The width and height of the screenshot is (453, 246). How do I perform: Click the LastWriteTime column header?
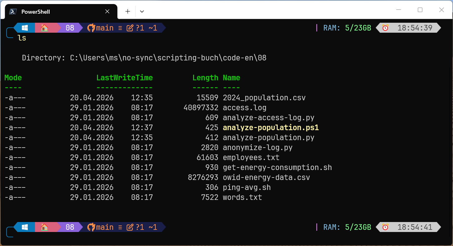124,78
